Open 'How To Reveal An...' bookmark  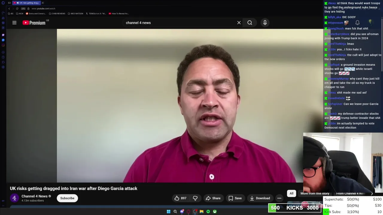click(119, 13)
